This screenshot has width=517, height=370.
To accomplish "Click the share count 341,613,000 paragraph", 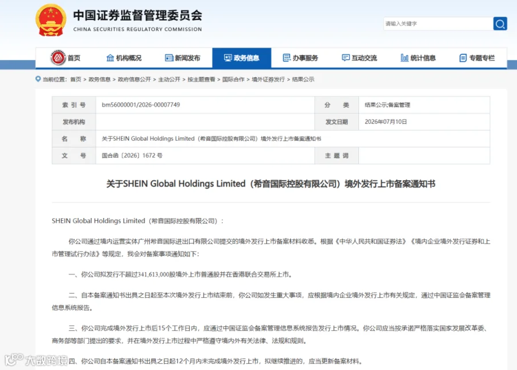I will (181, 274).
